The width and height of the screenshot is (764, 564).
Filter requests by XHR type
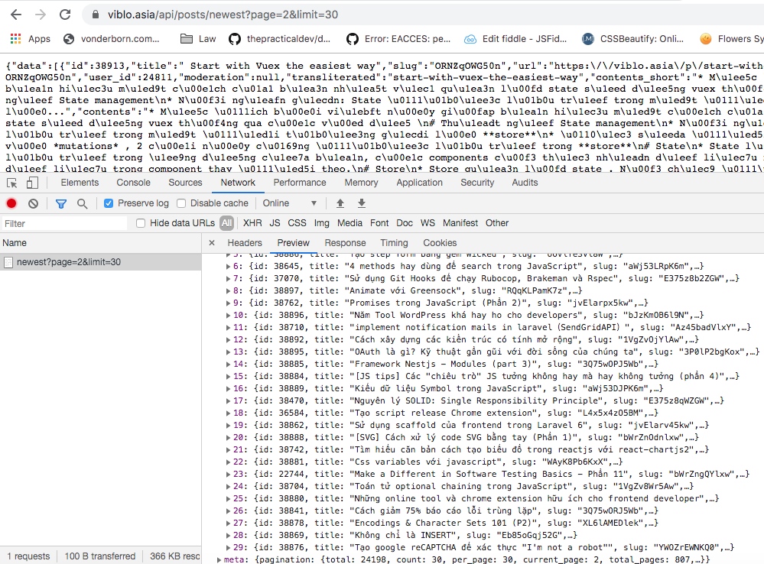coord(252,223)
